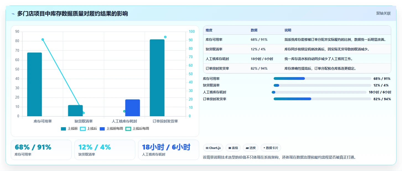Click the 缺货取消率 x-axis label
This screenshot has width=402, height=171.
pyautogui.click(x=84, y=121)
